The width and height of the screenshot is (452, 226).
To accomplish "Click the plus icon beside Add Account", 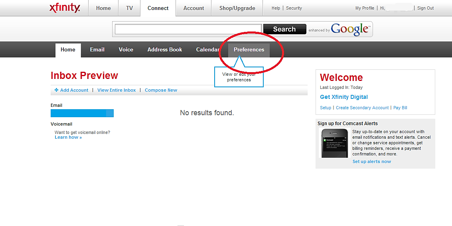I will point(57,90).
